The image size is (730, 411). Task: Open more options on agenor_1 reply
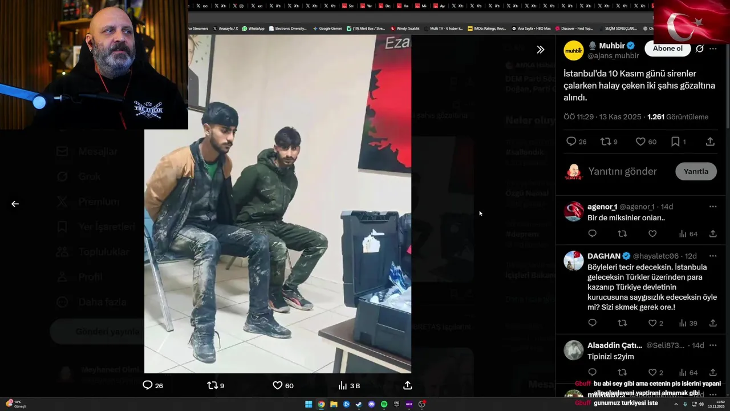coord(713,207)
